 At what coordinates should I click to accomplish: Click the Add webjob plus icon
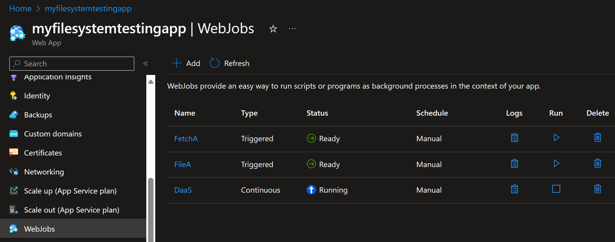(176, 63)
